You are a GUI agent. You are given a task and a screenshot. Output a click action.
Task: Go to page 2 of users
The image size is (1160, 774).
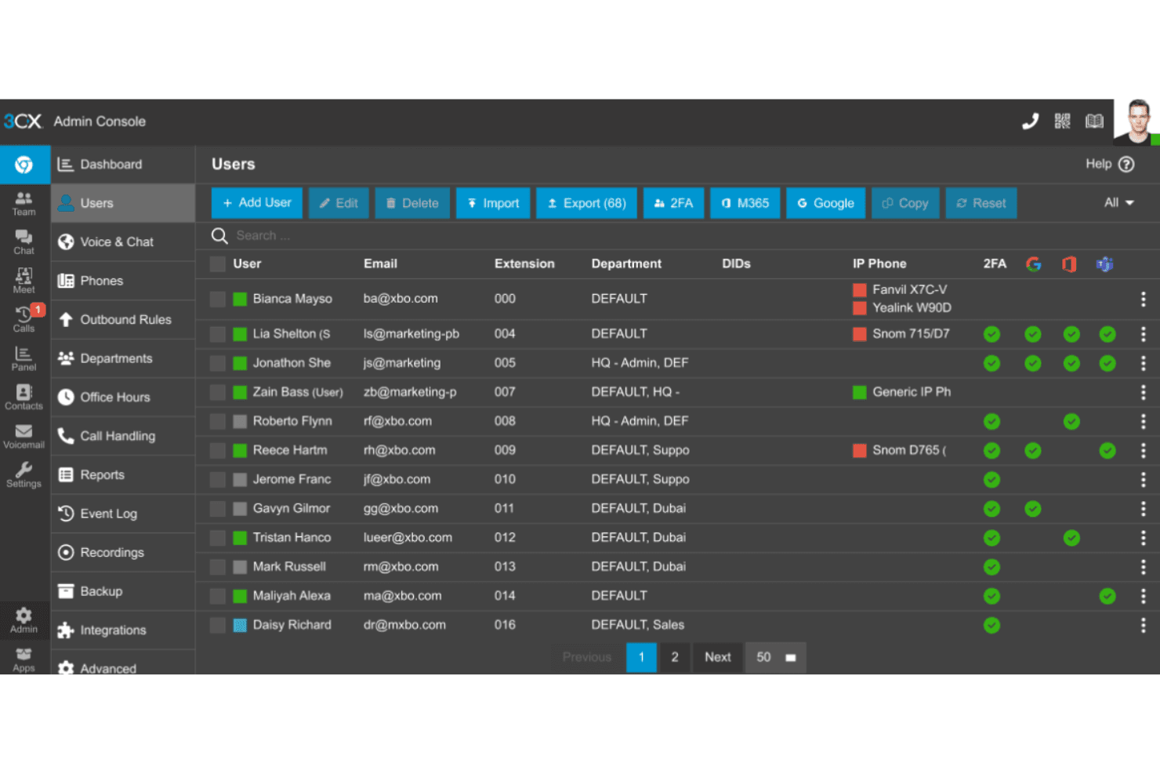(x=674, y=657)
